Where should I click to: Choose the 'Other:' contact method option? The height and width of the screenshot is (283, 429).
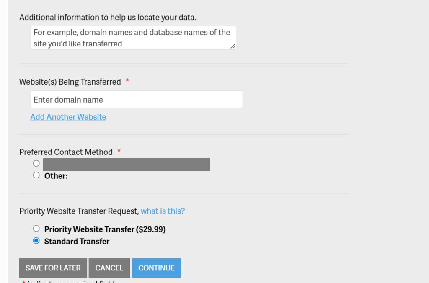click(36, 175)
